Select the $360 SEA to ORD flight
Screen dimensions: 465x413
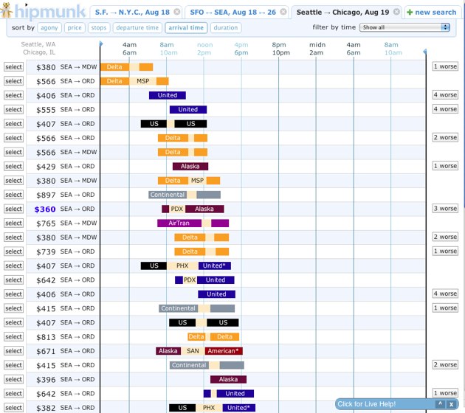click(x=13, y=209)
